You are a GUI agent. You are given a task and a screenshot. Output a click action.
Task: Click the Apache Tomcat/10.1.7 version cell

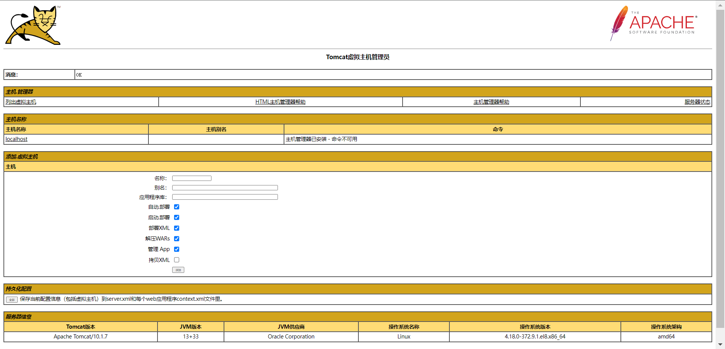pos(80,337)
